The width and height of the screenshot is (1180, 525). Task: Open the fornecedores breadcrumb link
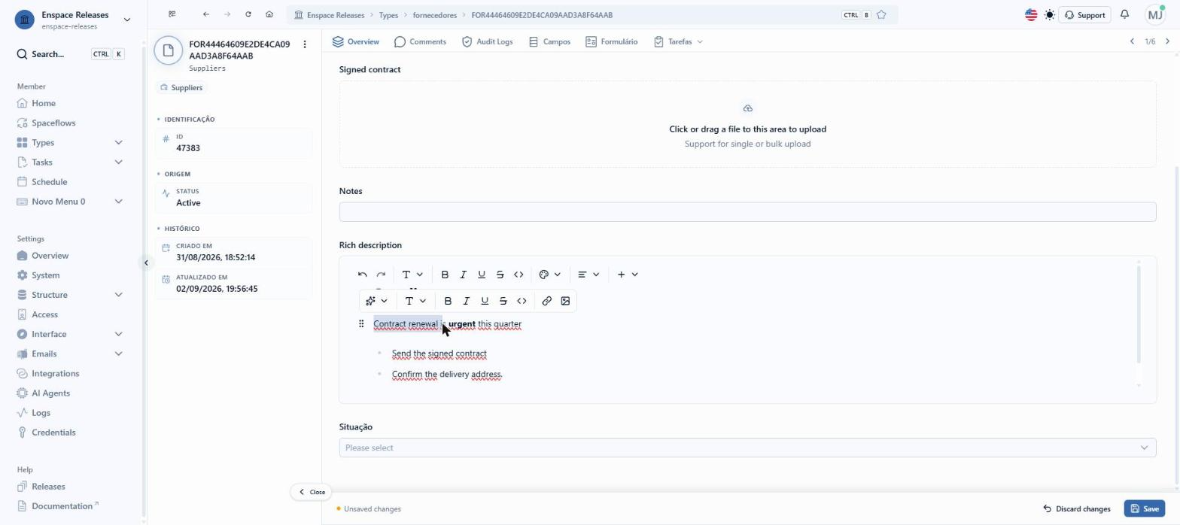435,15
